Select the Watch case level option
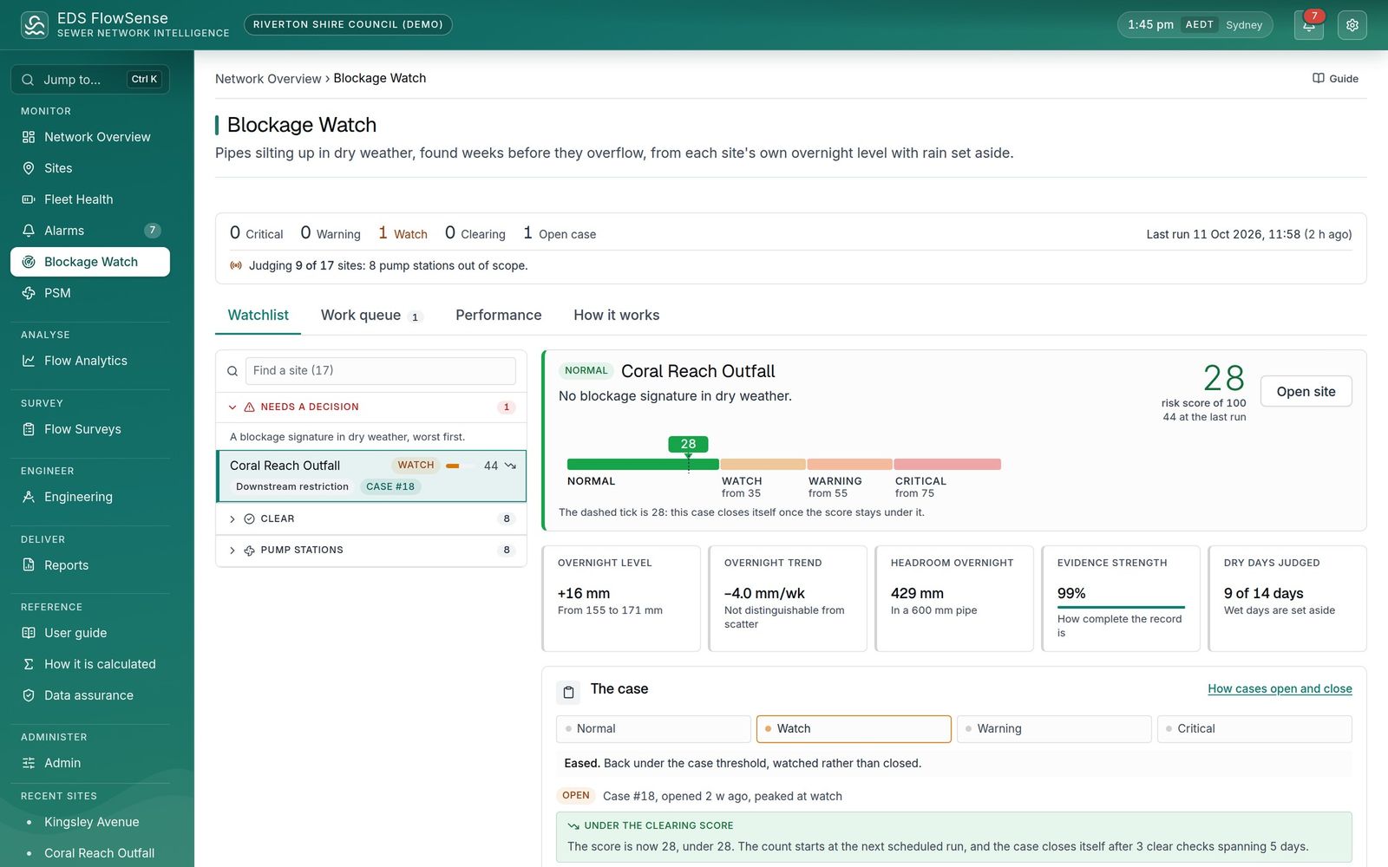 [x=854, y=729]
